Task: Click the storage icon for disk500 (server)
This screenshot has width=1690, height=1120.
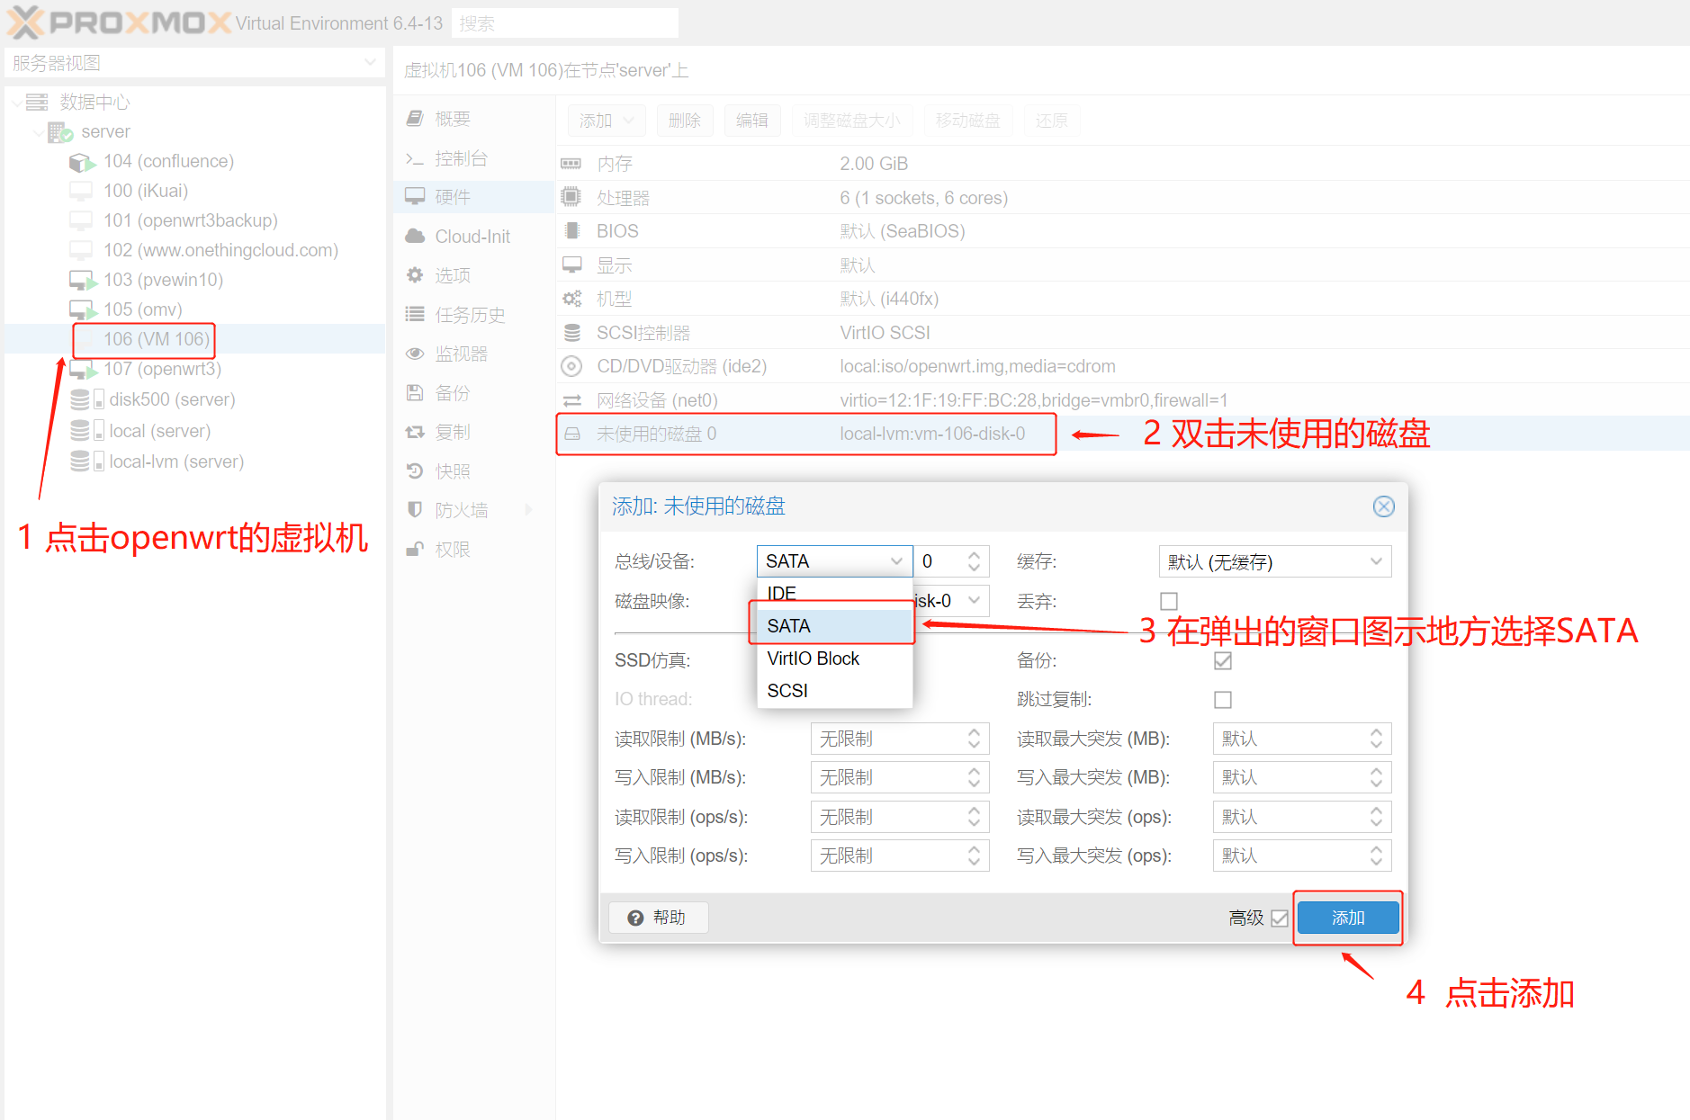Action: point(86,399)
